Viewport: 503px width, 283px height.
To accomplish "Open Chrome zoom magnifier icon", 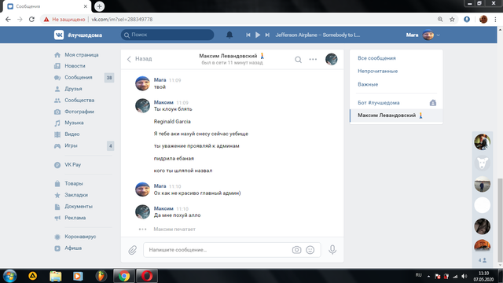I will 440,19.
